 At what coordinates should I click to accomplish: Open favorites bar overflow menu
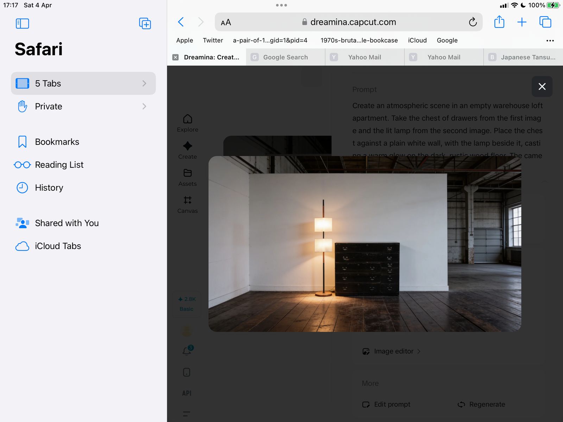[550, 41]
